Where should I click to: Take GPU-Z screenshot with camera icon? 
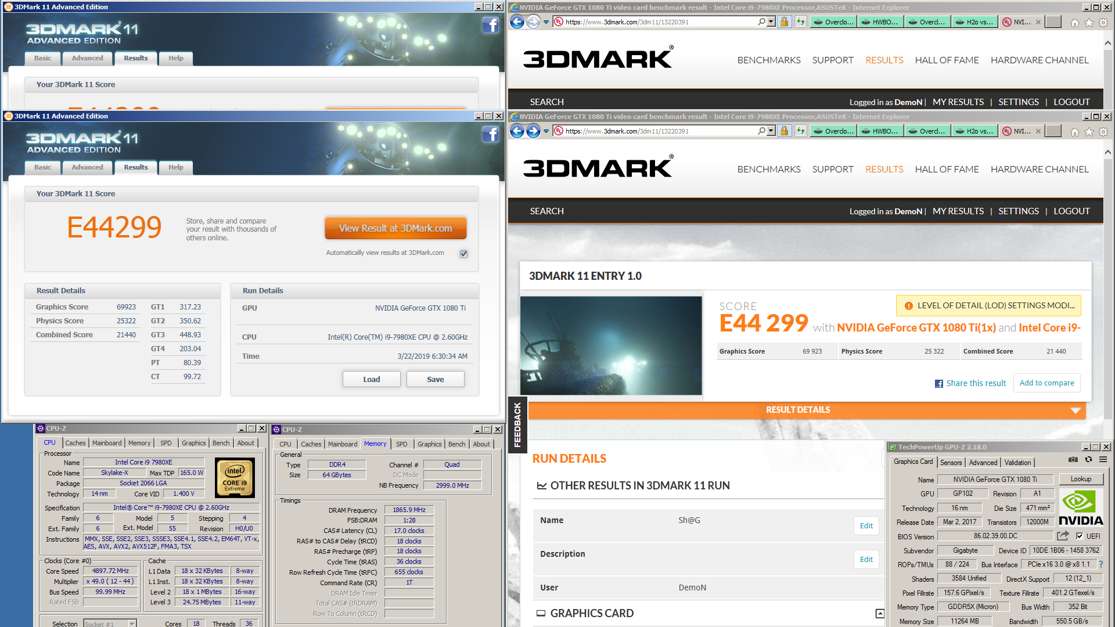point(1073,459)
